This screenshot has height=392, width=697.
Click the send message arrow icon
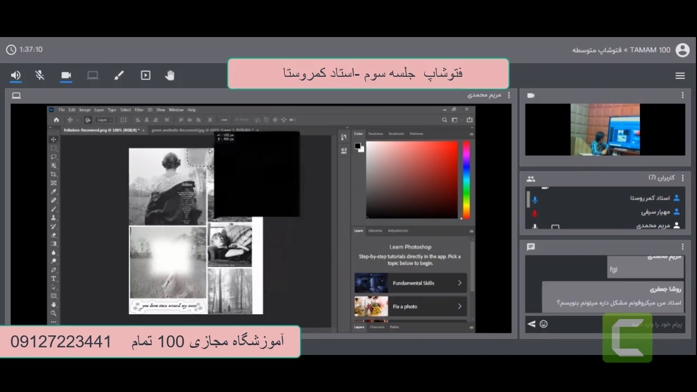click(531, 324)
